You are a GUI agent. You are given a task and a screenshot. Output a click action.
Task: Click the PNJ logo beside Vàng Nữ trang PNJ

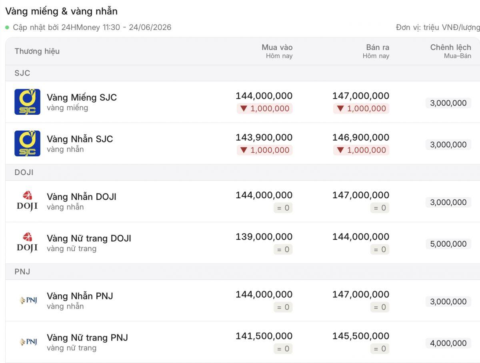click(x=28, y=342)
